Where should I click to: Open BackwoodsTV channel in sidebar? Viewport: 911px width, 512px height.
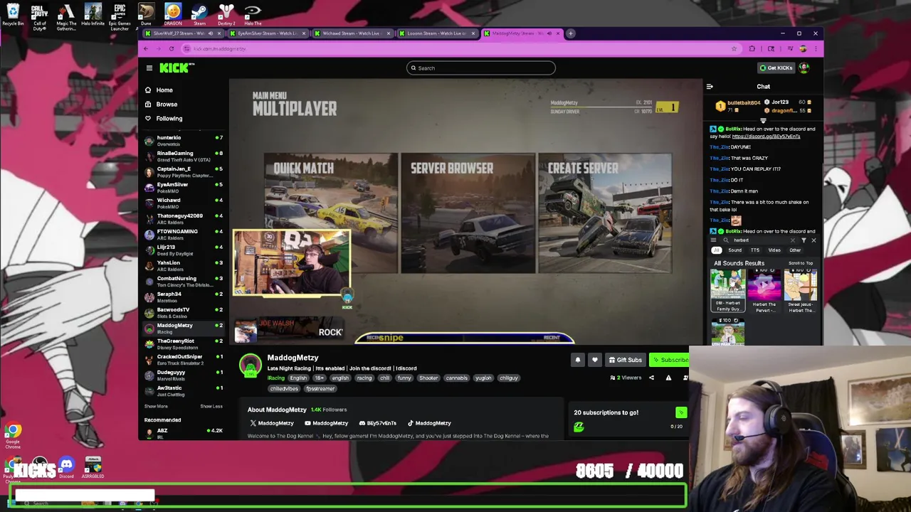(x=184, y=313)
